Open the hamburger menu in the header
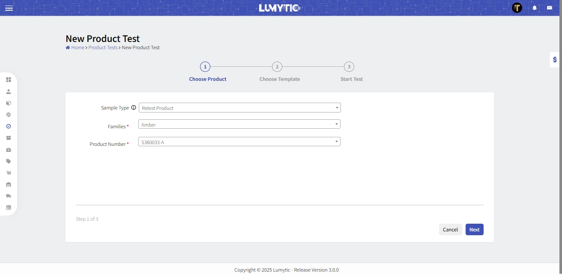This screenshot has width=562, height=275. (x=9, y=8)
